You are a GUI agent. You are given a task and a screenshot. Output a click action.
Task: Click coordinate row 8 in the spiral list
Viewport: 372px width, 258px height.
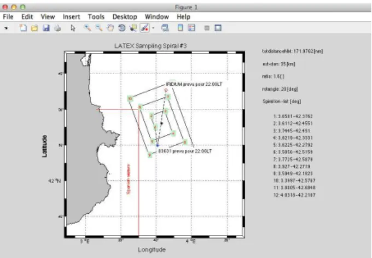292,166
